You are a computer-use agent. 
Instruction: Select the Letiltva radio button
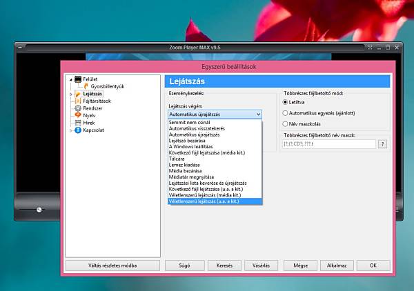[x=285, y=102]
